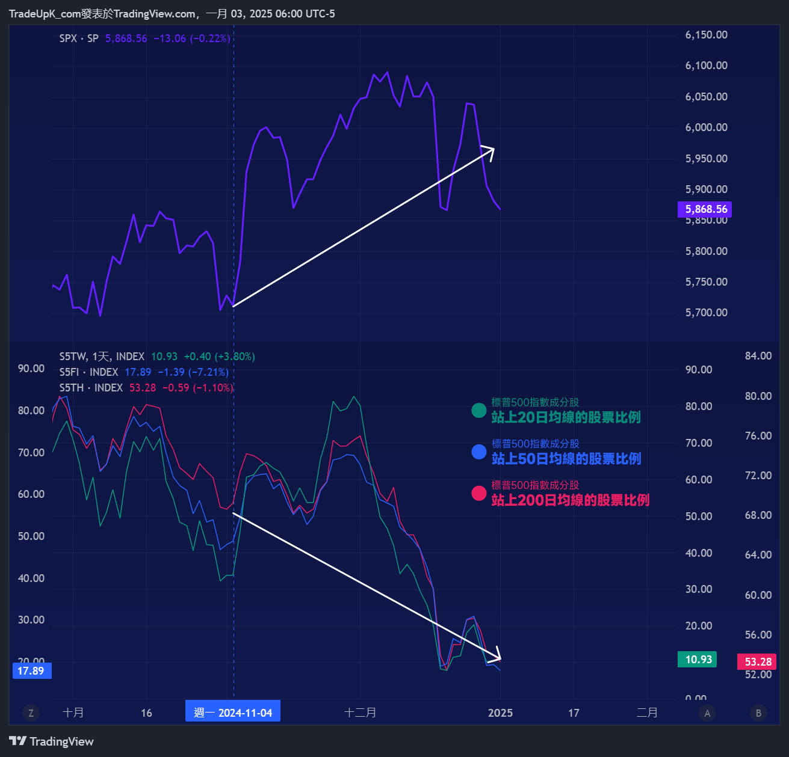The width and height of the screenshot is (789, 757).
Task: Click the 80.00 left axis label
Action: pyautogui.click(x=31, y=411)
